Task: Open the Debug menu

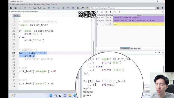Action: coord(31,4)
